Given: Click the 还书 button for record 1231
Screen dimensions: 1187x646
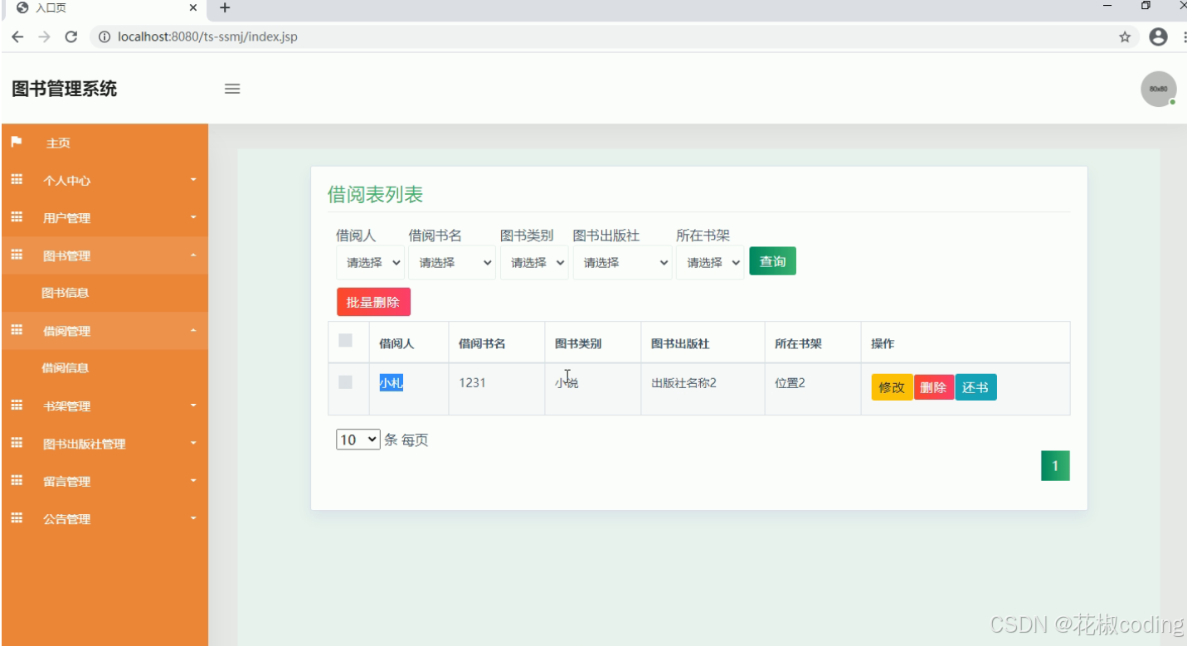Looking at the screenshot, I should [975, 386].
